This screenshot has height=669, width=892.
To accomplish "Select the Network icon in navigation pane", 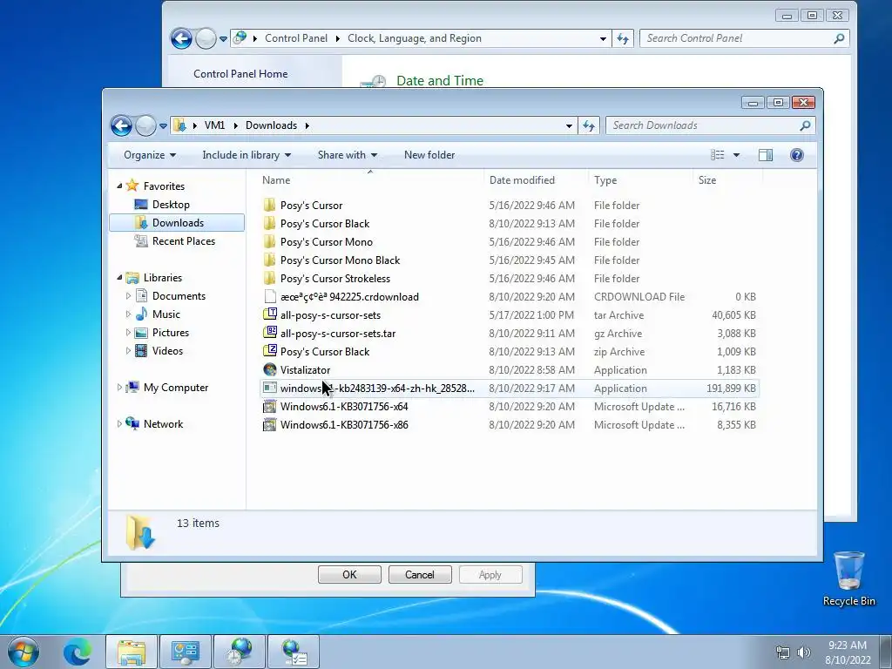I will [132, 423].
